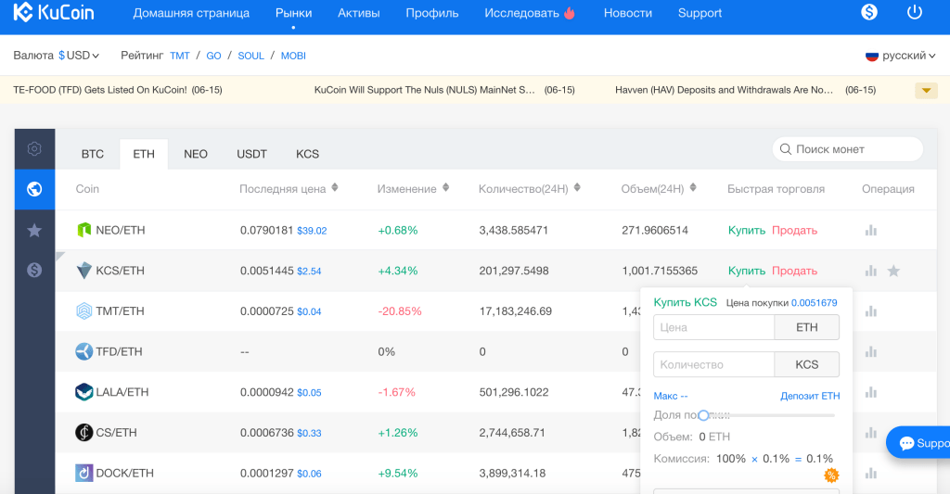This screenshot has width=950, height=494.
Task: Add KCS/ETH to favorites star
Action: [893, 271]
